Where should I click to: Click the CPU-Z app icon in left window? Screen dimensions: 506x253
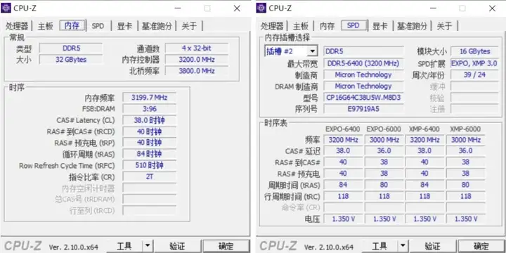(6, 8)
